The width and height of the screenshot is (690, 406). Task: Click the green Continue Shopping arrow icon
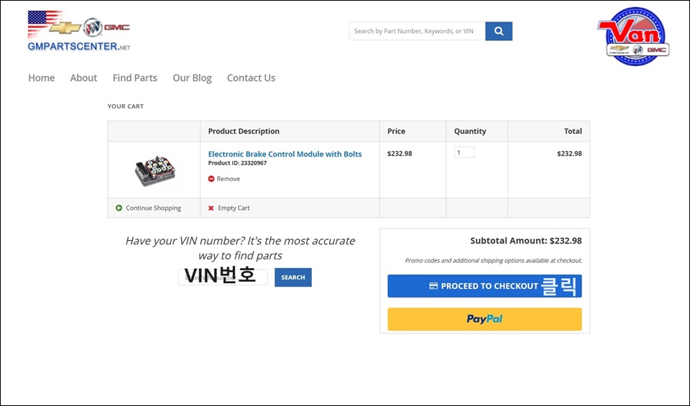click(119, 208)
